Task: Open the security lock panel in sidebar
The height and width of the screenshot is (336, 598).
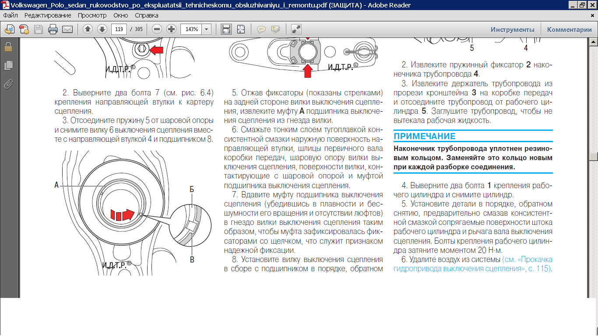Action: pos(8,47)
